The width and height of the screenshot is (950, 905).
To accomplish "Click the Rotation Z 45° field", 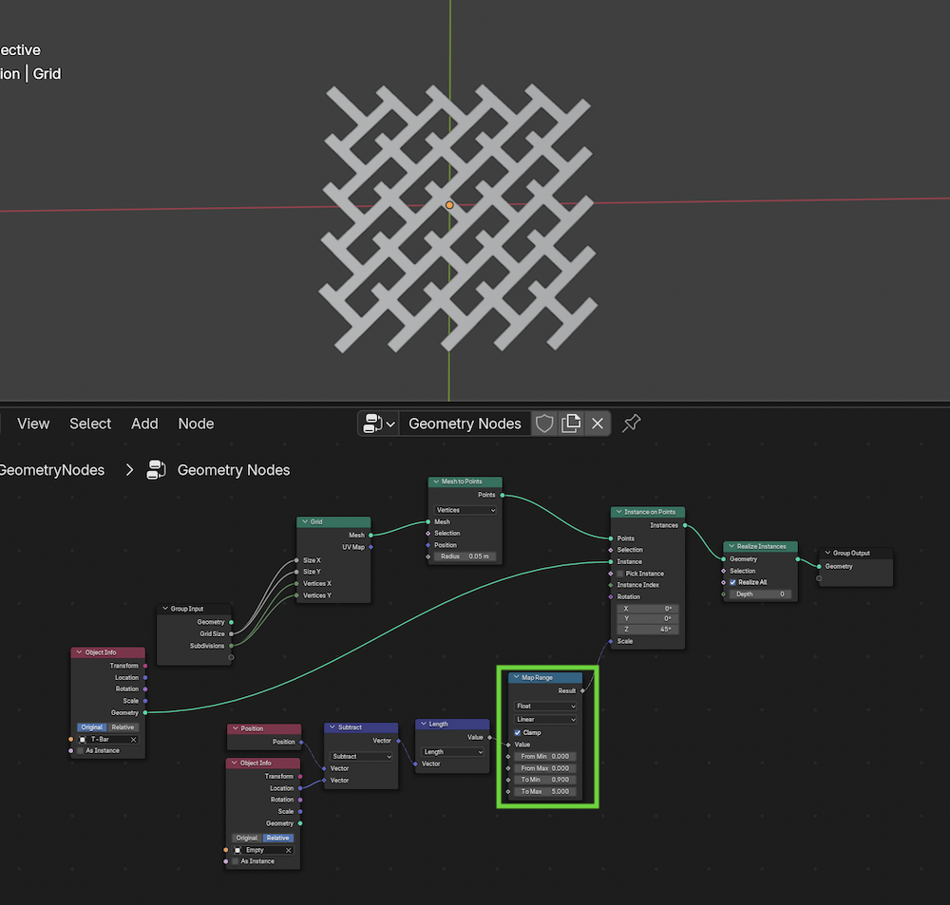I will tap(647, 629).
